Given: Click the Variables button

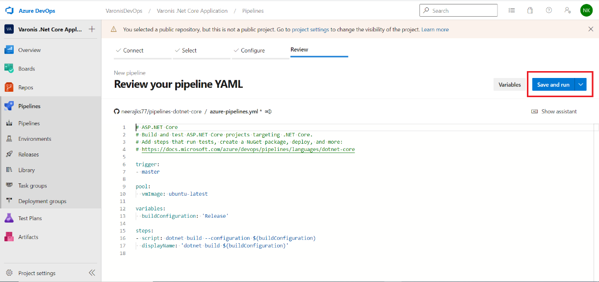Looking at the screenshot, I should tap(510, 84).
